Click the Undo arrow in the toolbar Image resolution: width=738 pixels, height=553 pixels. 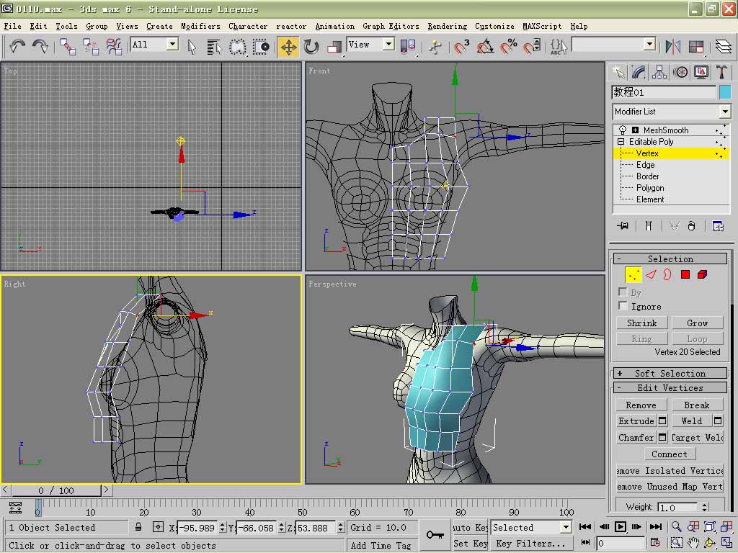pos(17,46)
